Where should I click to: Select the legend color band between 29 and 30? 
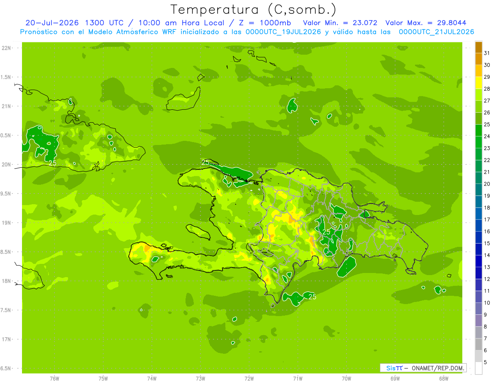(x=478, y=71)
